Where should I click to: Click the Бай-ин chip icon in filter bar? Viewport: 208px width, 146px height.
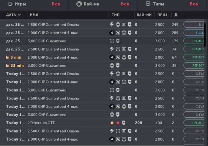point(79,4)
